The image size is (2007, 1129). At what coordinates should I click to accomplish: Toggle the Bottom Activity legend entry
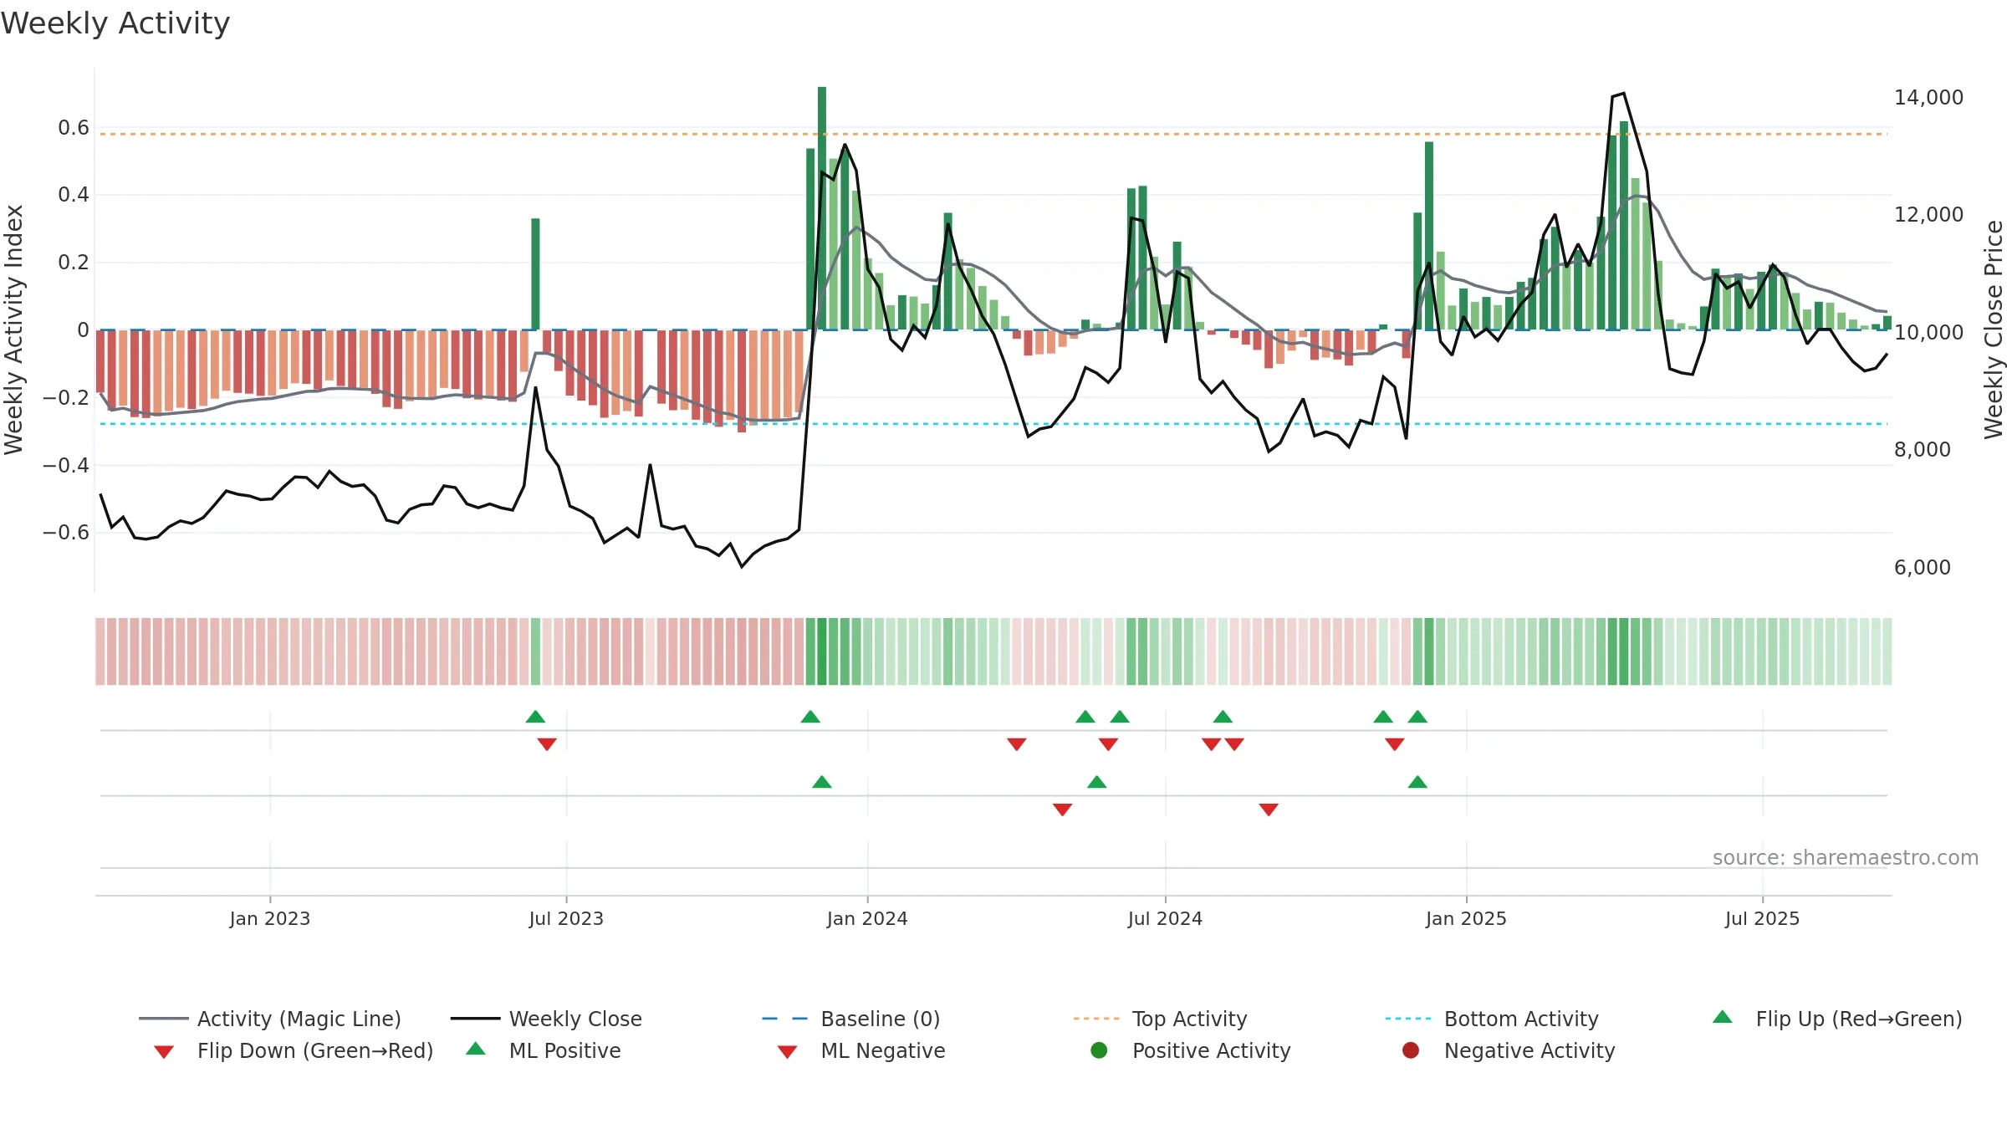point(1492,1019)
